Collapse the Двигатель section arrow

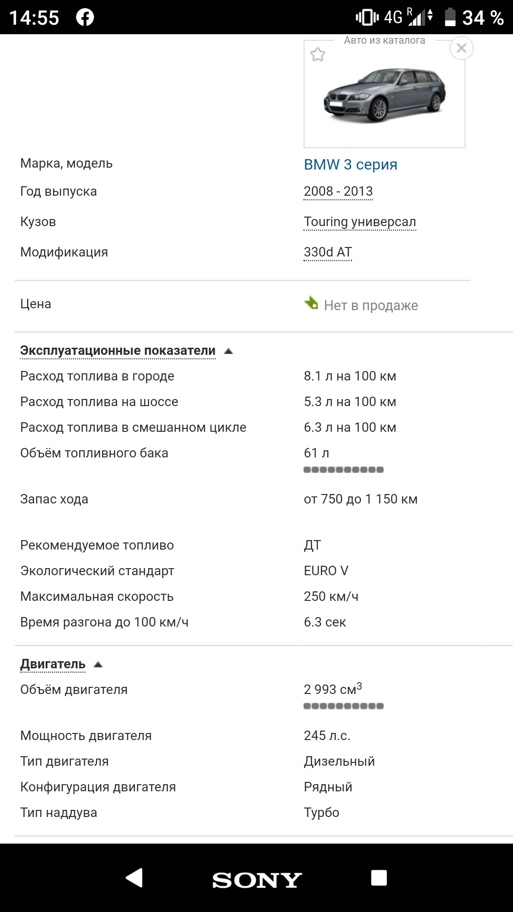pos(98,665)
